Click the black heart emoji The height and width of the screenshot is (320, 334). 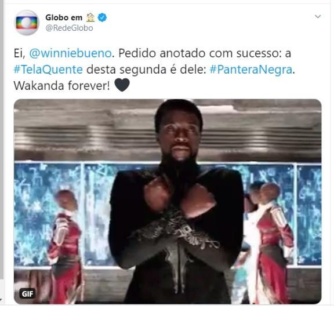pyautogui.click(x=122, y=85)
